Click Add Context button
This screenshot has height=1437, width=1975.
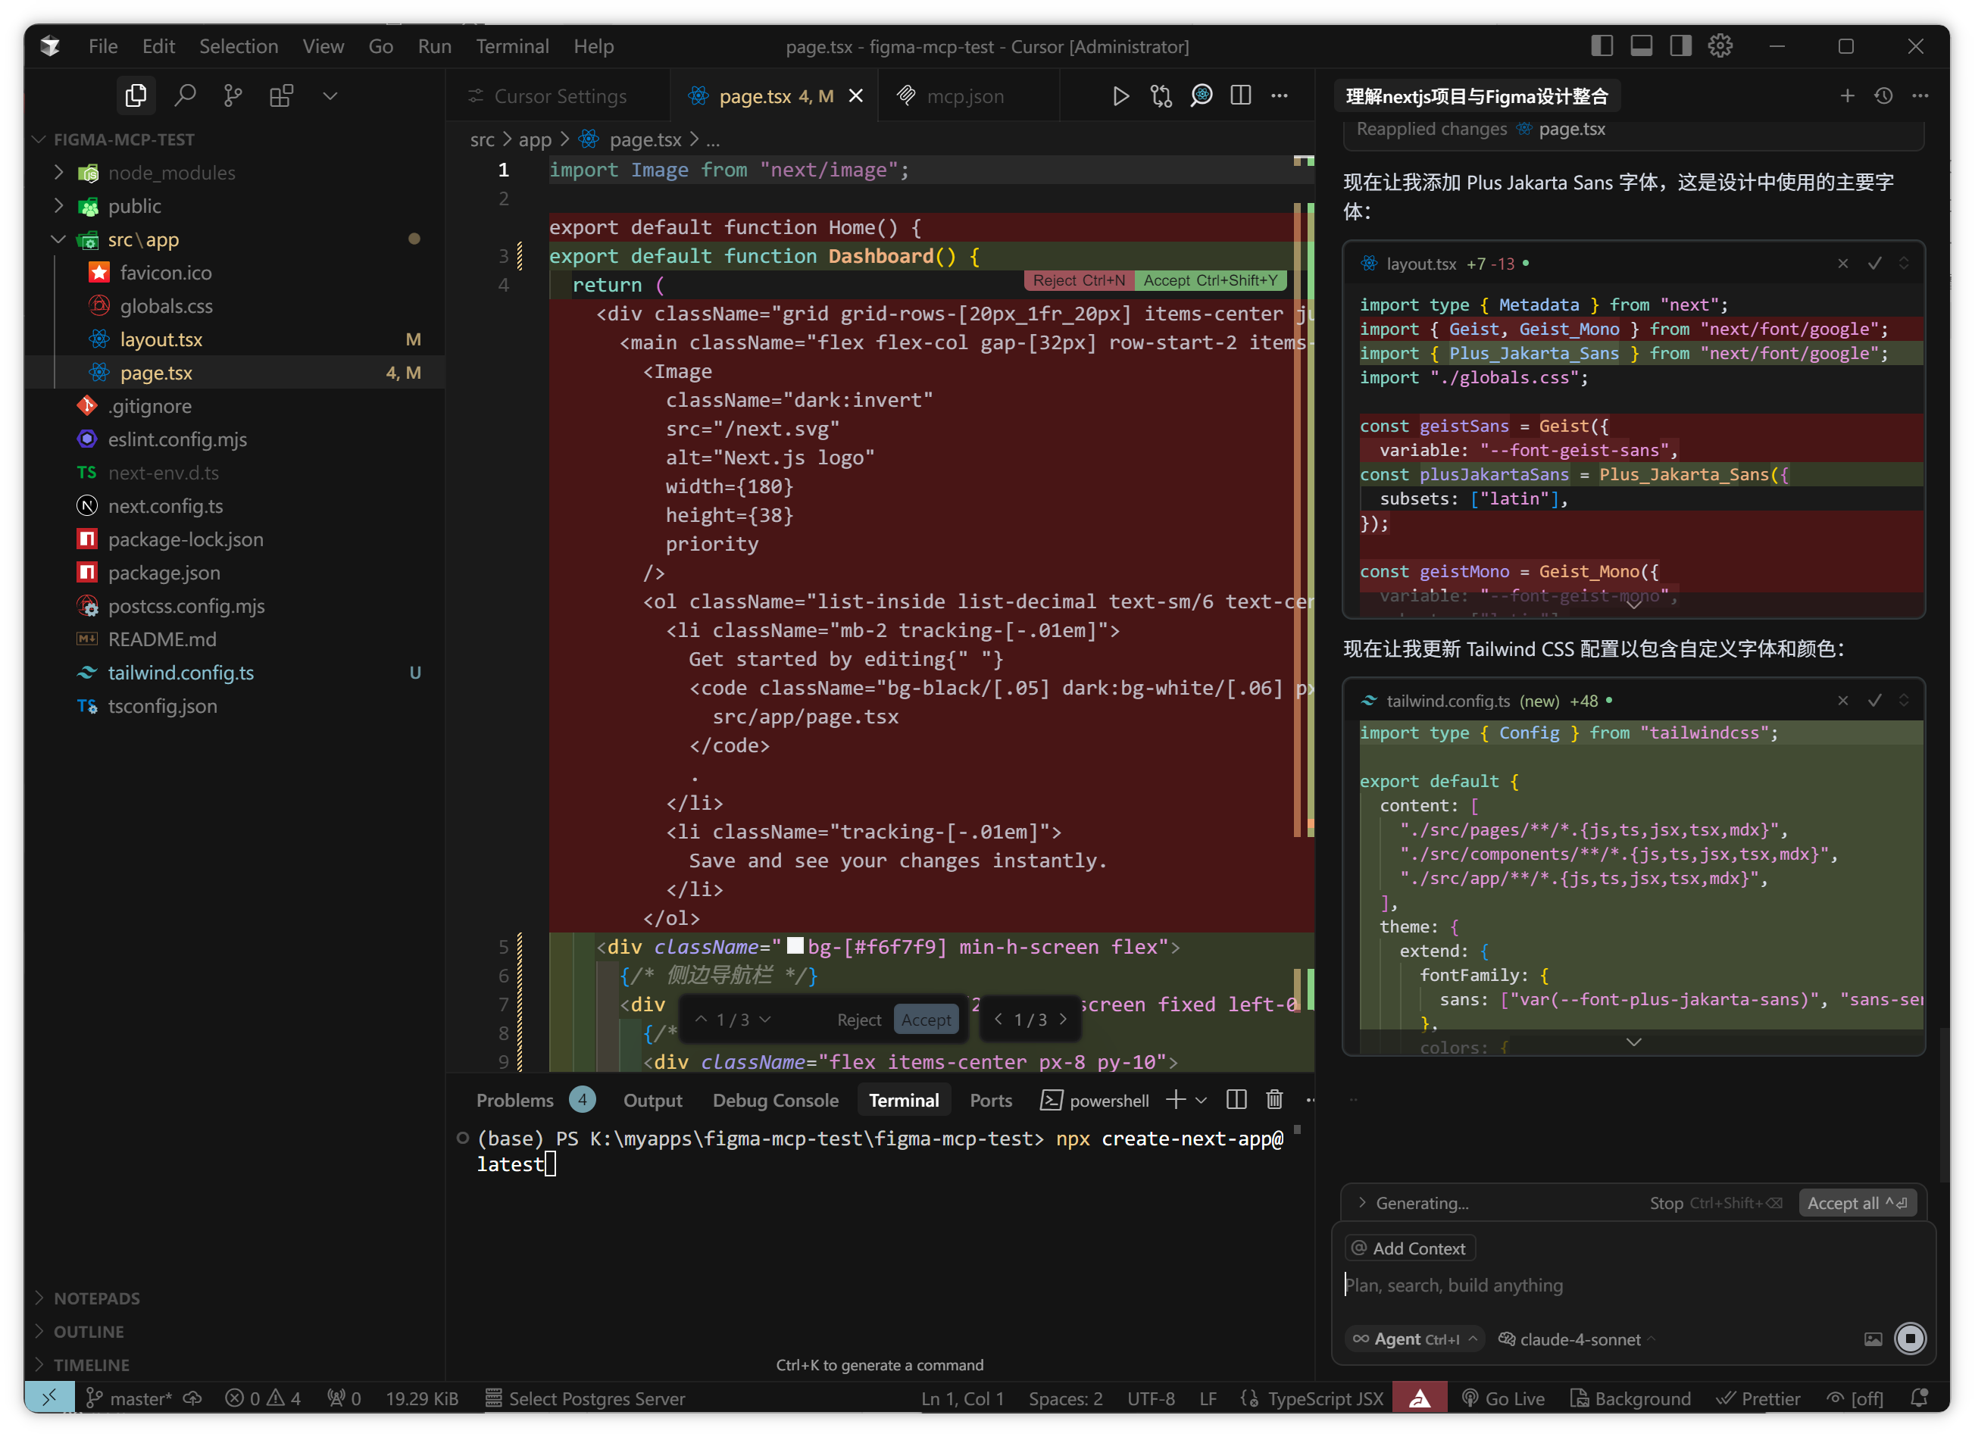point(1409,1249)
